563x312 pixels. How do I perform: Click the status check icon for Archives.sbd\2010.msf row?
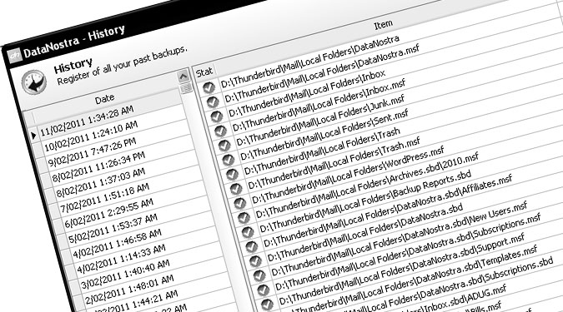pos(244,218)
